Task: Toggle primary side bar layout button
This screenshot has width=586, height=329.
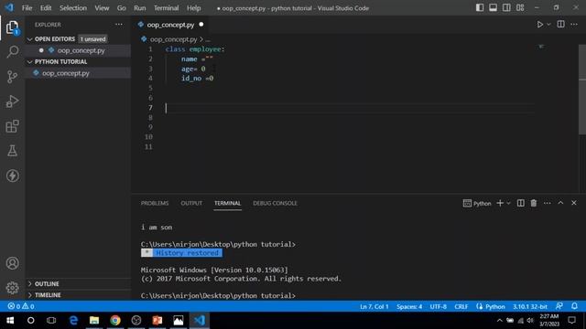Action: 480,8
